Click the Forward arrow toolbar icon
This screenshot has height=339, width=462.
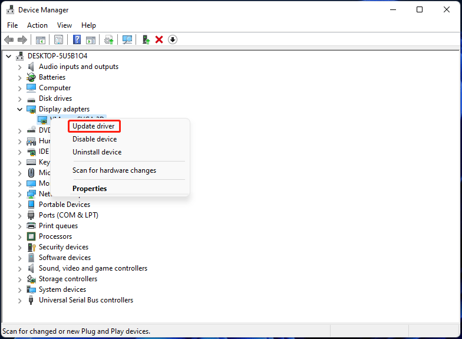tap(22, 40)
